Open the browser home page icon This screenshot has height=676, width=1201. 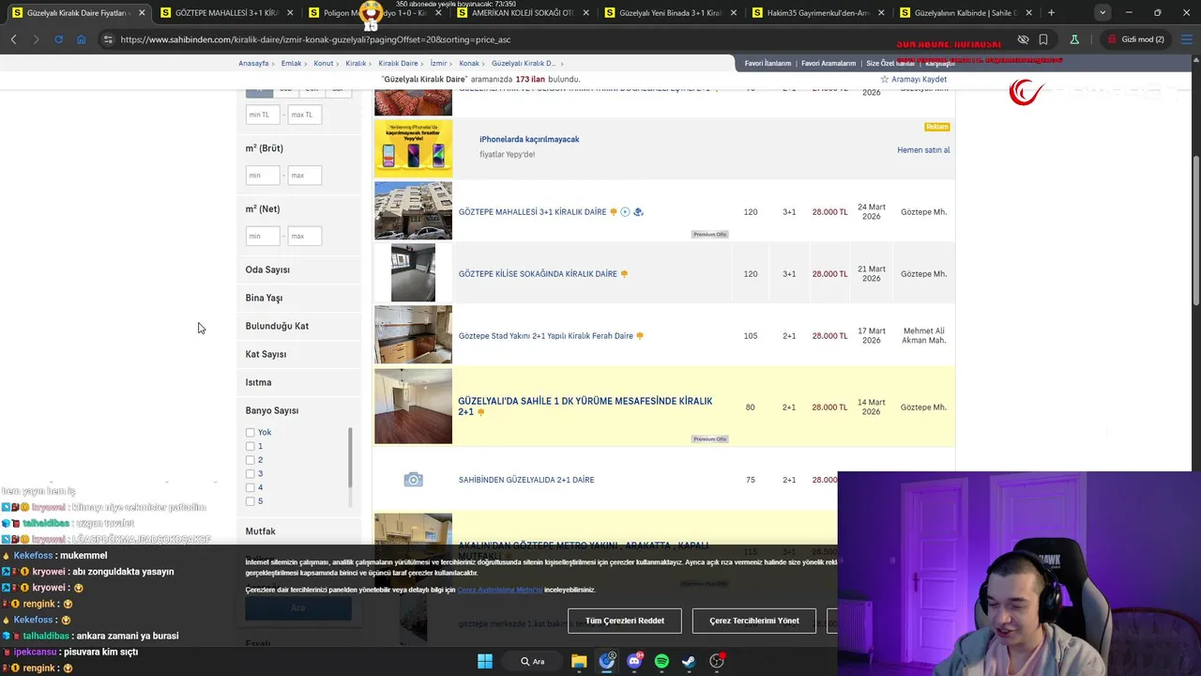point(81,39)
